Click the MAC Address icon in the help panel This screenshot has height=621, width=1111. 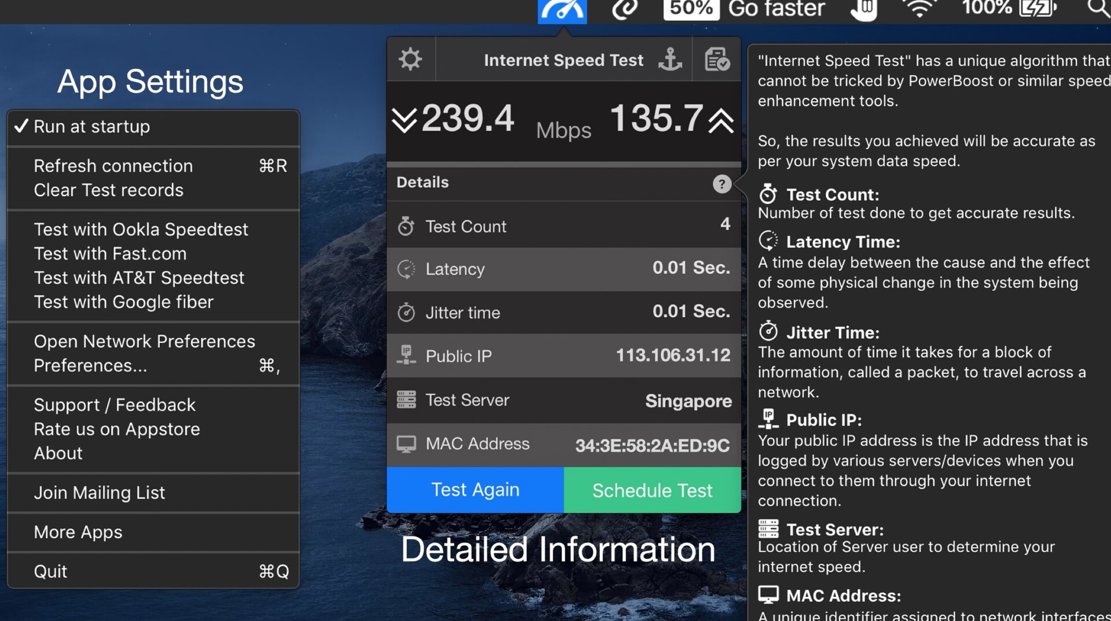768,594
